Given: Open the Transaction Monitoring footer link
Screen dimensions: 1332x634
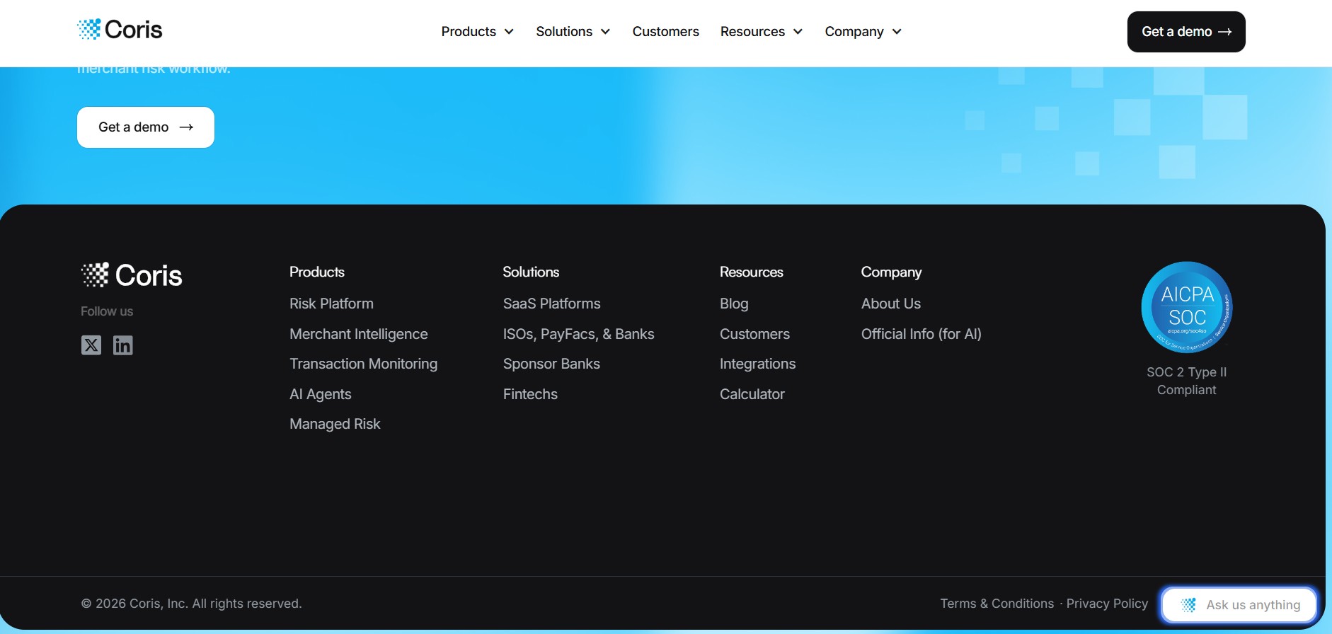Looking at the screenshot, I should tap(364, 364).
